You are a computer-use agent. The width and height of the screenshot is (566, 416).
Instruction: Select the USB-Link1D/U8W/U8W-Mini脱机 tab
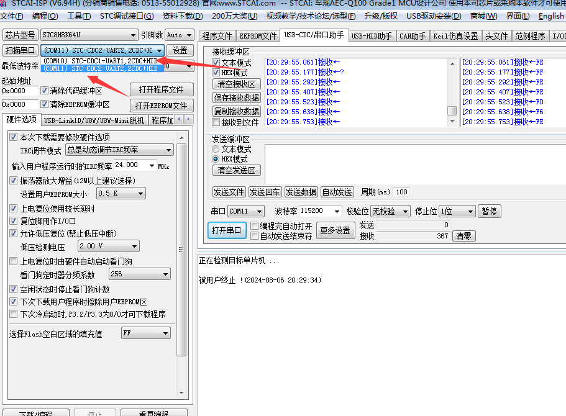click(94, 120)
